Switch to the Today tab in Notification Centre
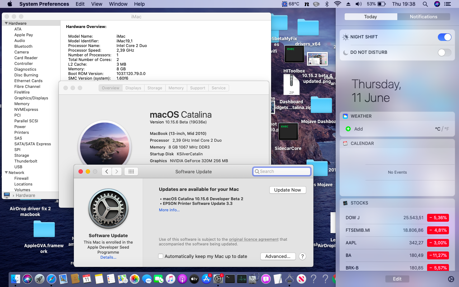 [370, 17]
